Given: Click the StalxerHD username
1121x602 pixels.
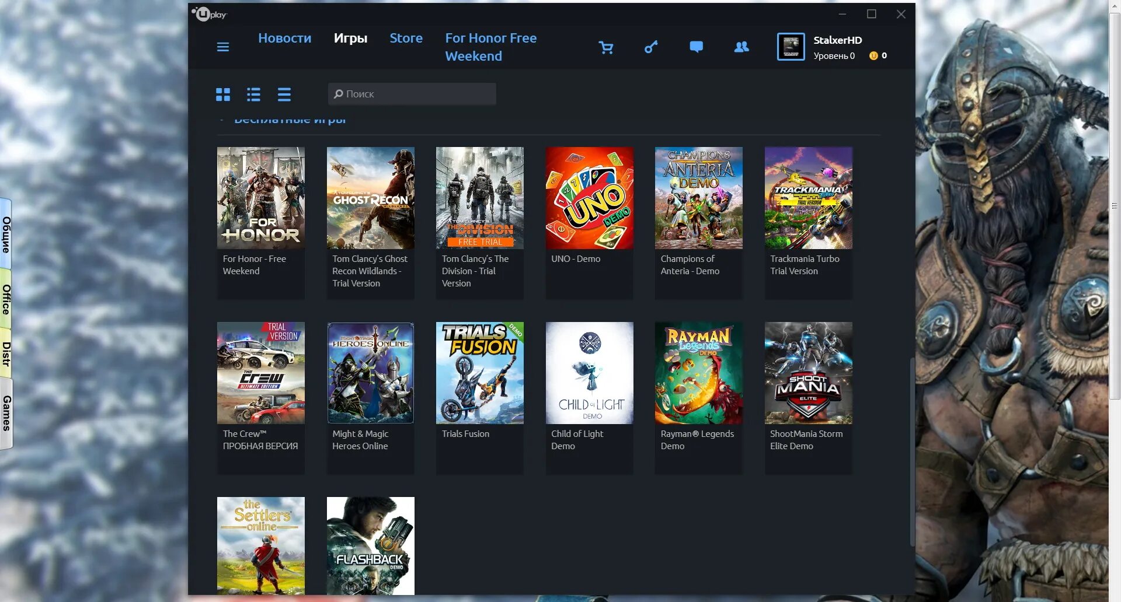Looking at the screenshot, I should 838,40.
